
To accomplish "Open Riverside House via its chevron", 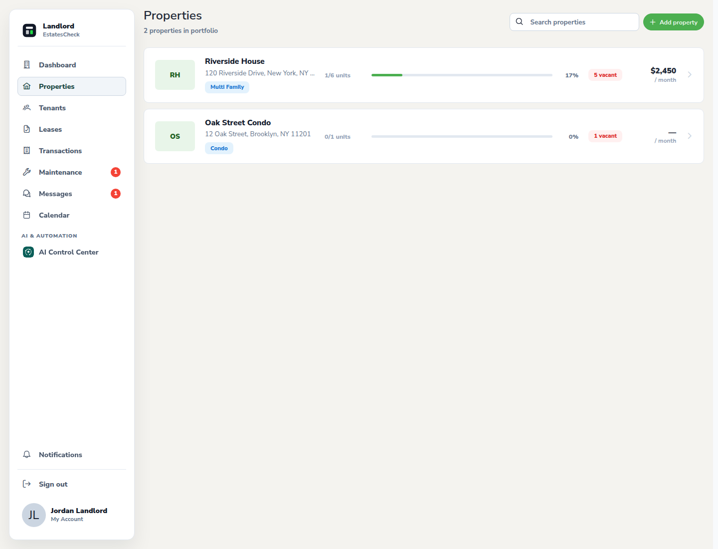I will click(690, 75).
